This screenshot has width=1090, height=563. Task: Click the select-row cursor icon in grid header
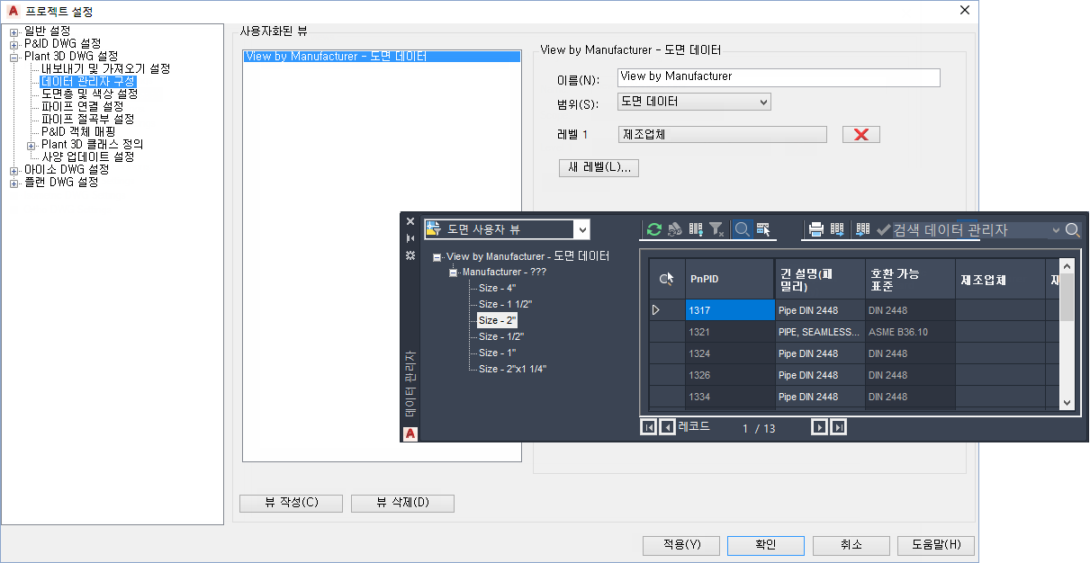click(667, 280)
